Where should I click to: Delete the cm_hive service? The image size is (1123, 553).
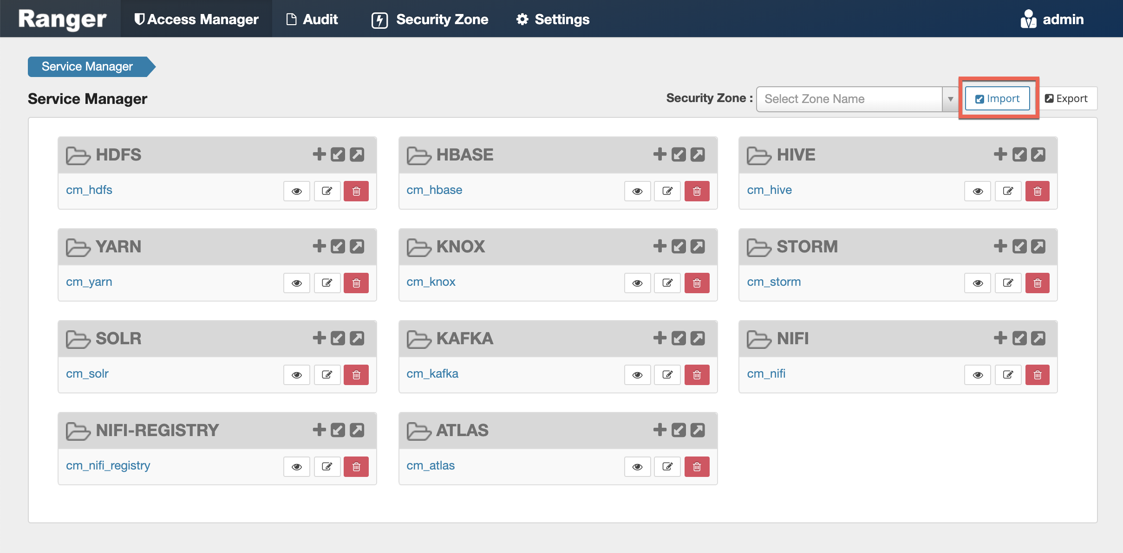pos(1038,191)
